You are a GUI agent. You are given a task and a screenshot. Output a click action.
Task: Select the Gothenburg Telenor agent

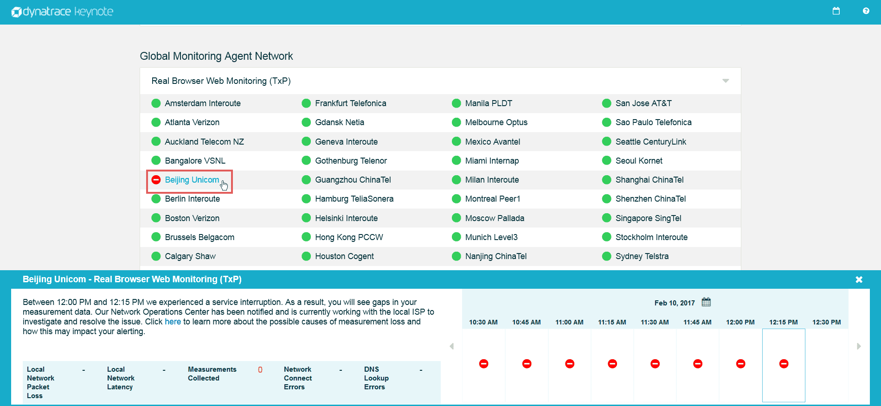click(351, 161)
